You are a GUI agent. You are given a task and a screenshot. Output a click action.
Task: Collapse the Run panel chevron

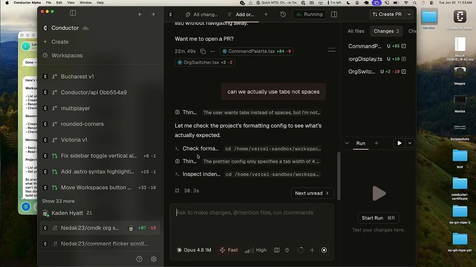(347, 143)
